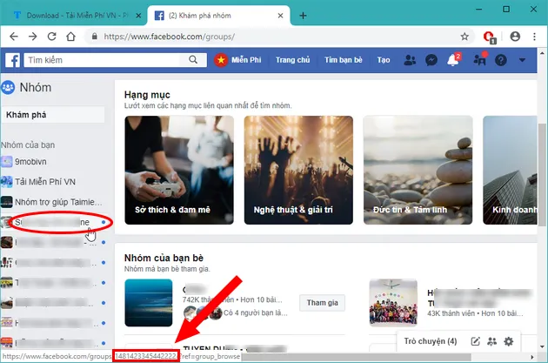The height and width of the screenshot is (363, 548).
Task: Open the Kinh doanh category card
Action: (x=510, y=171)
